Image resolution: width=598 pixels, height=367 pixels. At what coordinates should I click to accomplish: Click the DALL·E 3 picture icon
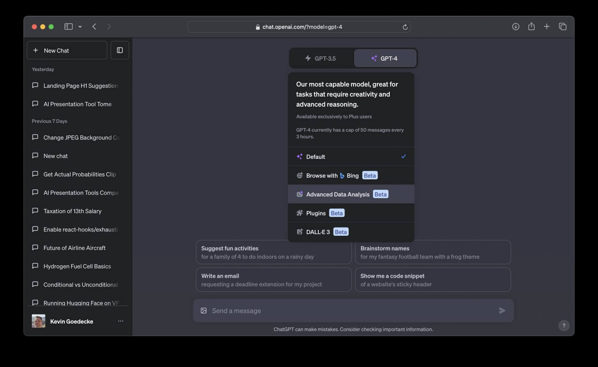pyautogui.click(x=299, y=231)
